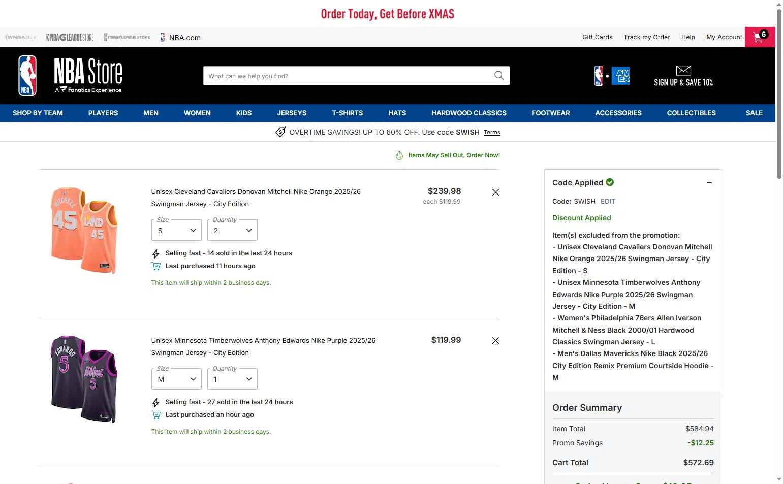The image size is (783, 484).
Task: Click the Anthony Edwards jersey title link
Action: (x=263, y=346)
